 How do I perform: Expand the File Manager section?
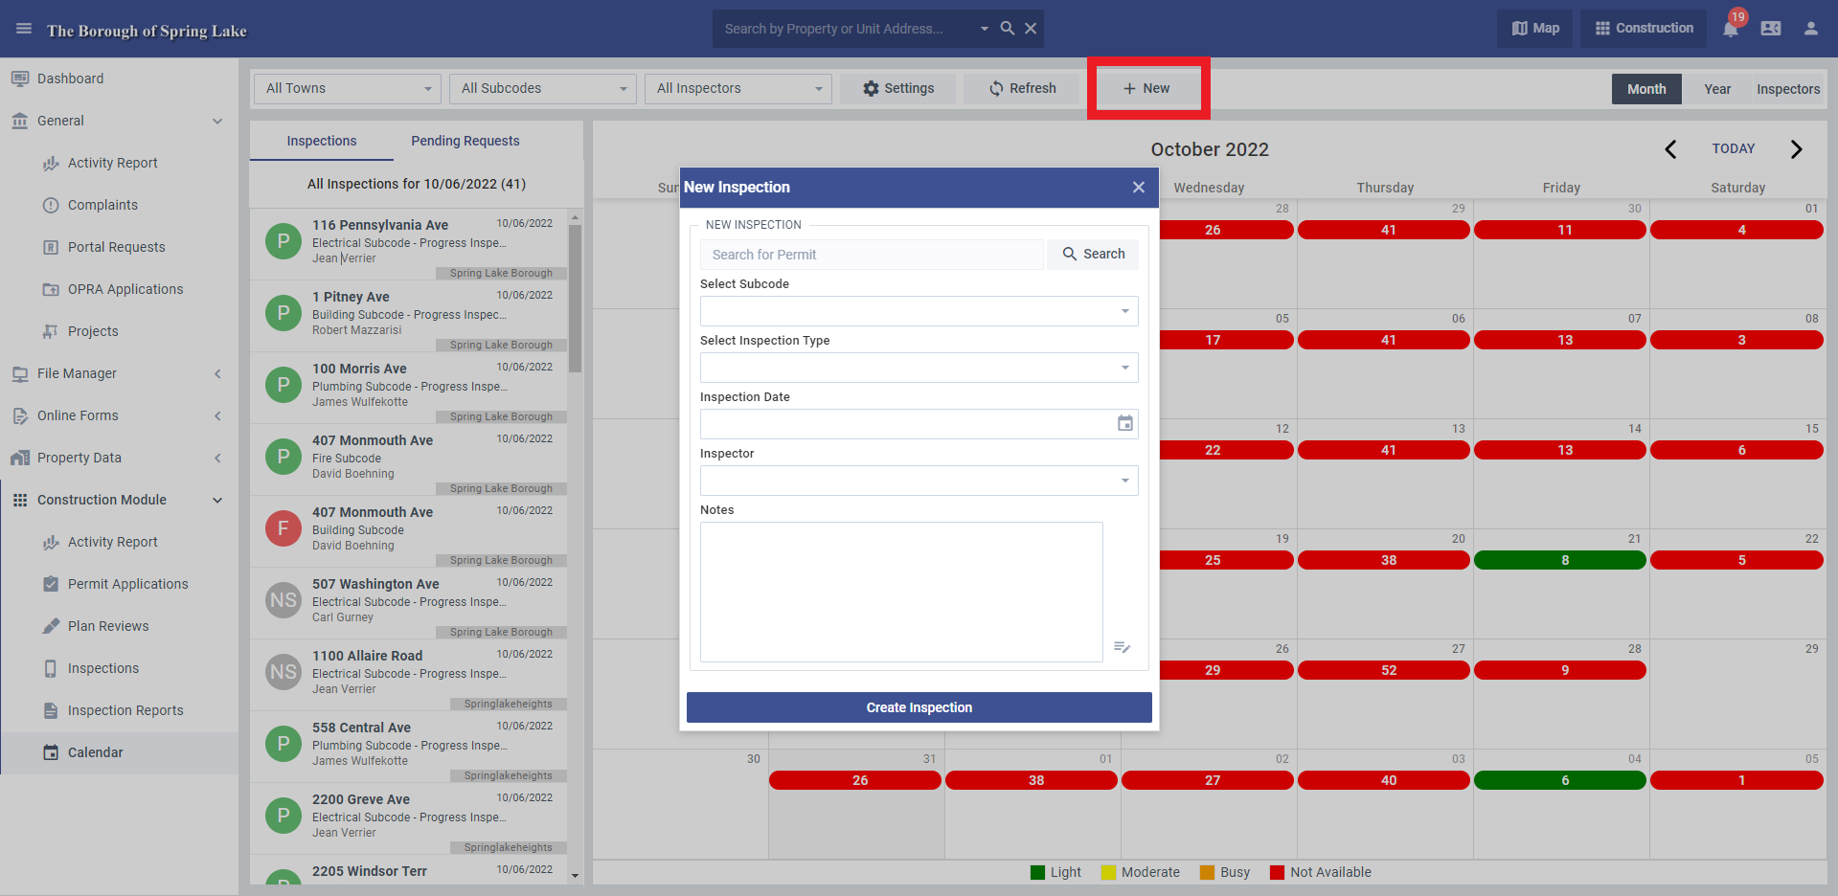(217, 373)
